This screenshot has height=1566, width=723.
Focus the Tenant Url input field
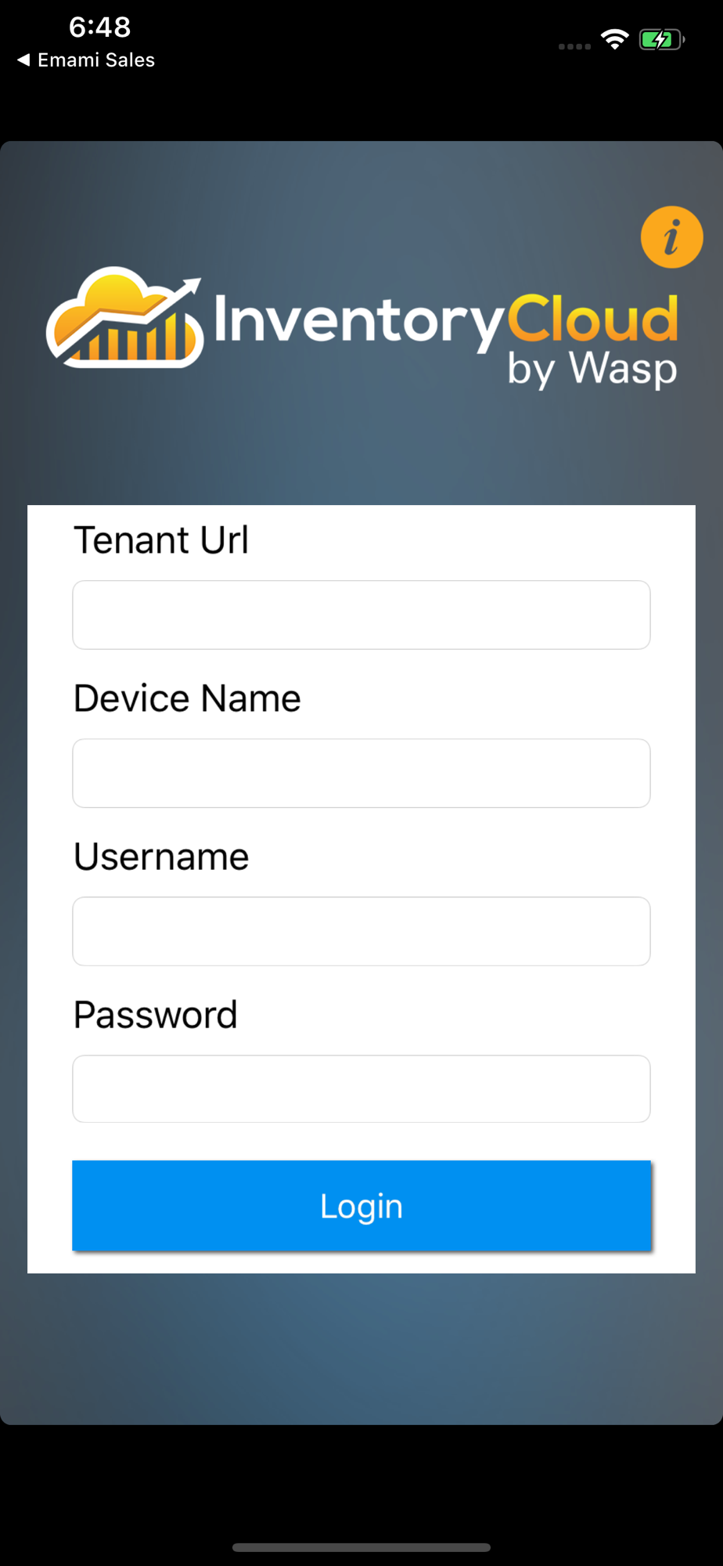coord(361,615)
